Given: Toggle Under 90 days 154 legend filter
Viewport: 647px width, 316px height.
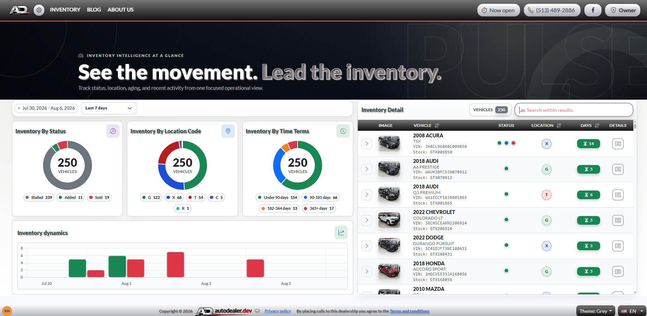Looking at the screenshot, I should pos(278,197).
